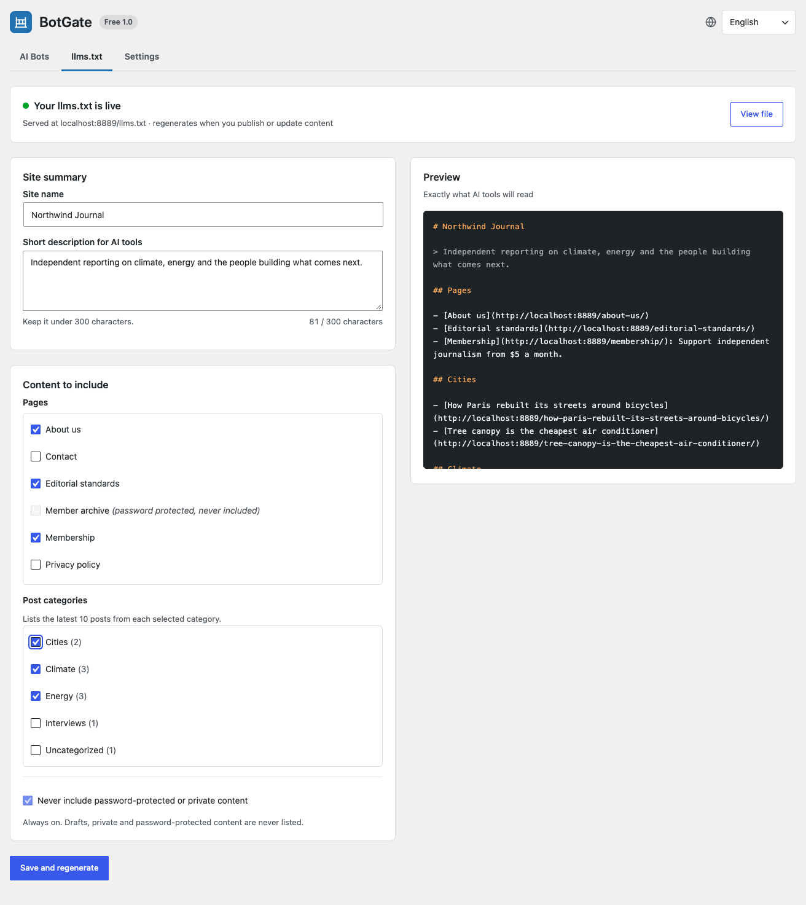Click the green live status dot

point(26,106)
